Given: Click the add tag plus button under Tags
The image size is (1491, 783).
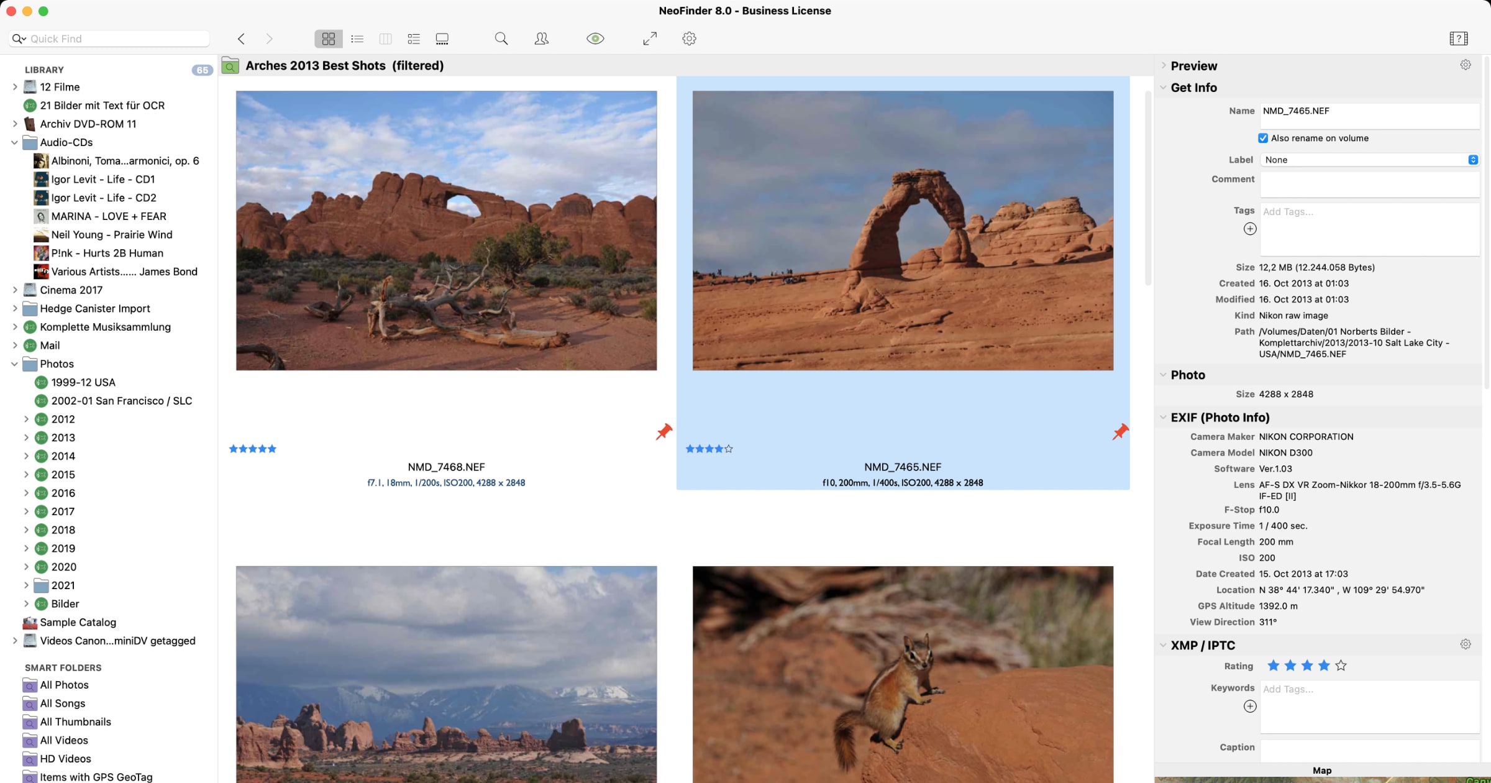Looking at the screenshot, I should coord(1250,229).
